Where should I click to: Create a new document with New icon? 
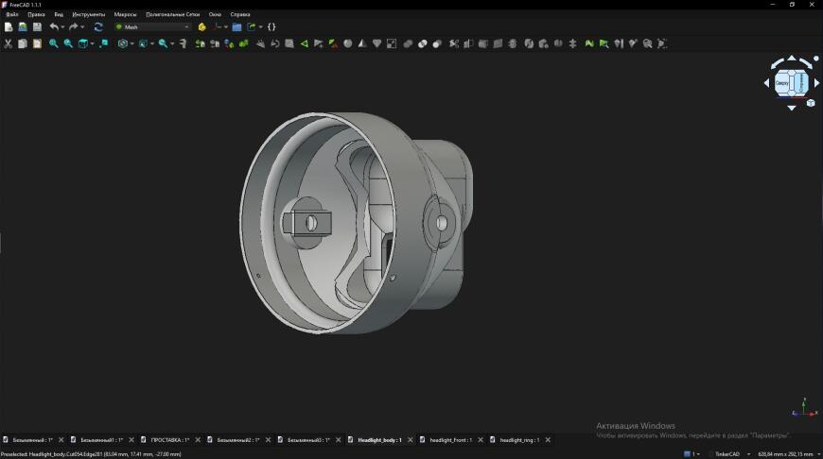(x=9, y=26)
